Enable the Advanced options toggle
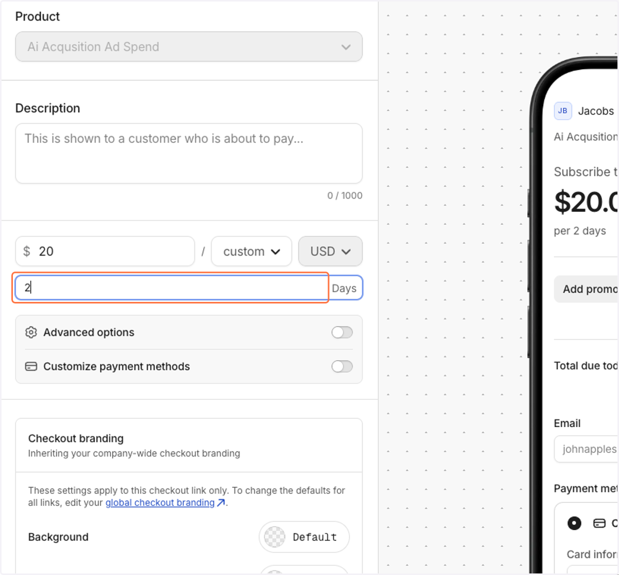 coord(342,332)
